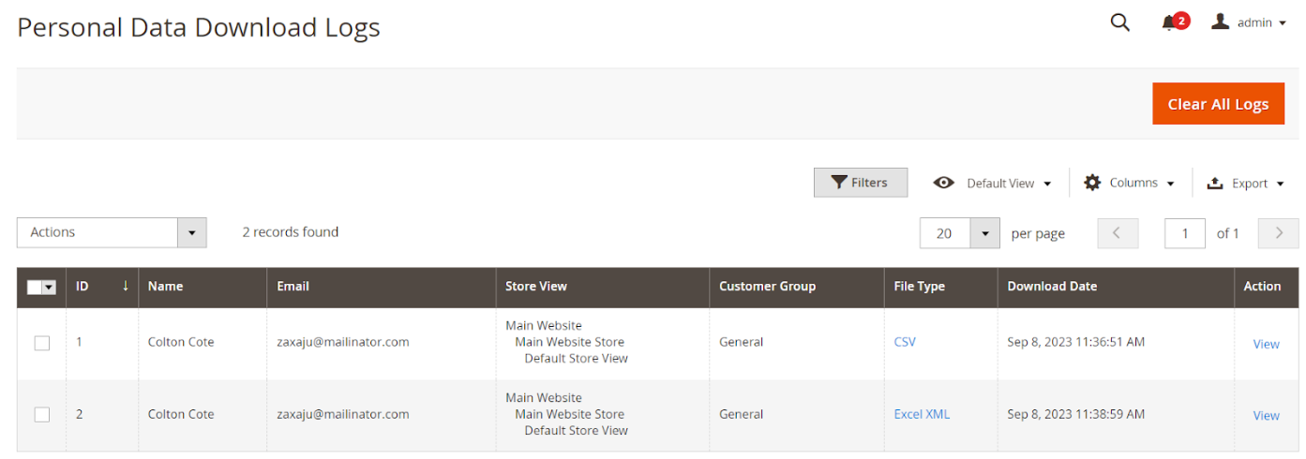Go to previous page arrow
Image resolution: width=1306 pixels, height=459 pixels.
pos(1118,233)
